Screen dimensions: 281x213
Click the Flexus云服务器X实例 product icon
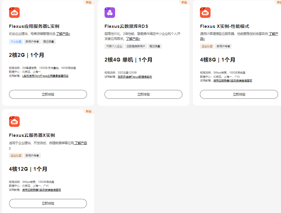(14, 122)
